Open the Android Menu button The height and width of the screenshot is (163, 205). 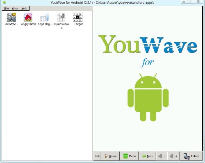point(130,156)
